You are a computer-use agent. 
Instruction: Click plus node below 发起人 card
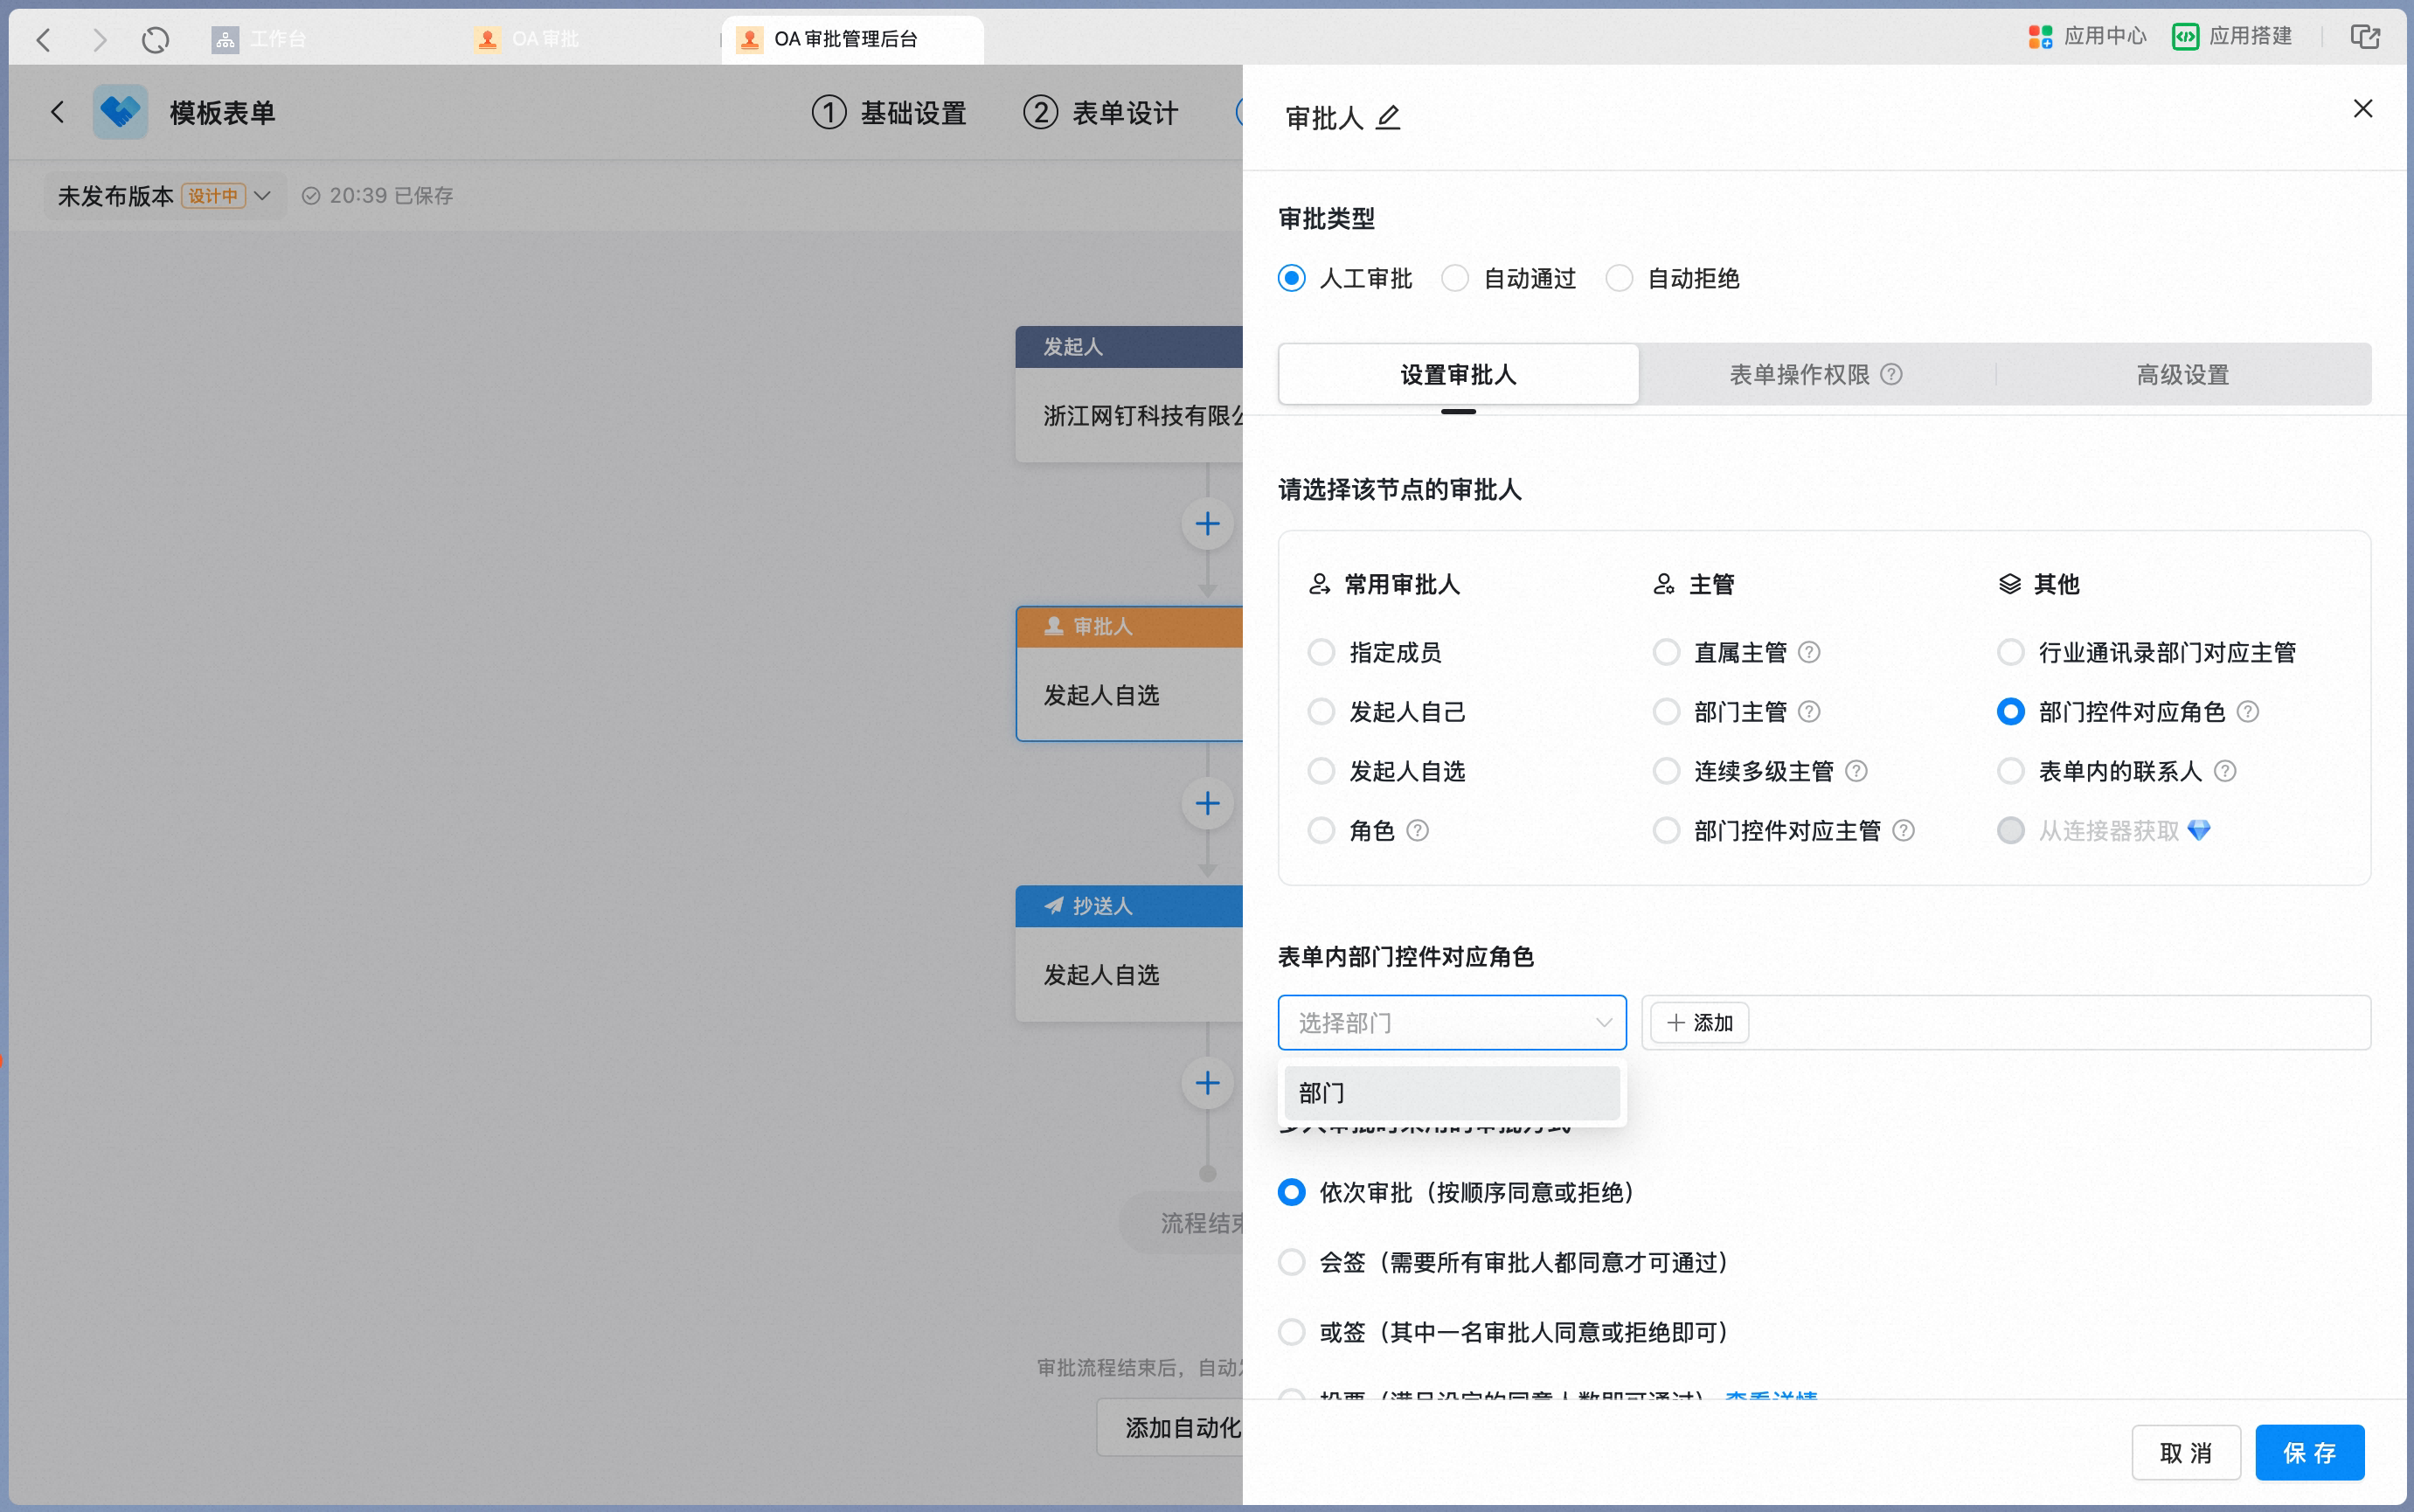1207,523
